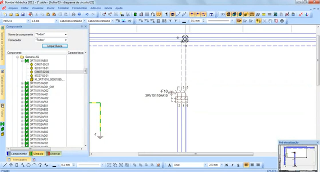Select the circle drawing tool
The height and width of the screenshot is (172, 320).
[x=29, y=165]
